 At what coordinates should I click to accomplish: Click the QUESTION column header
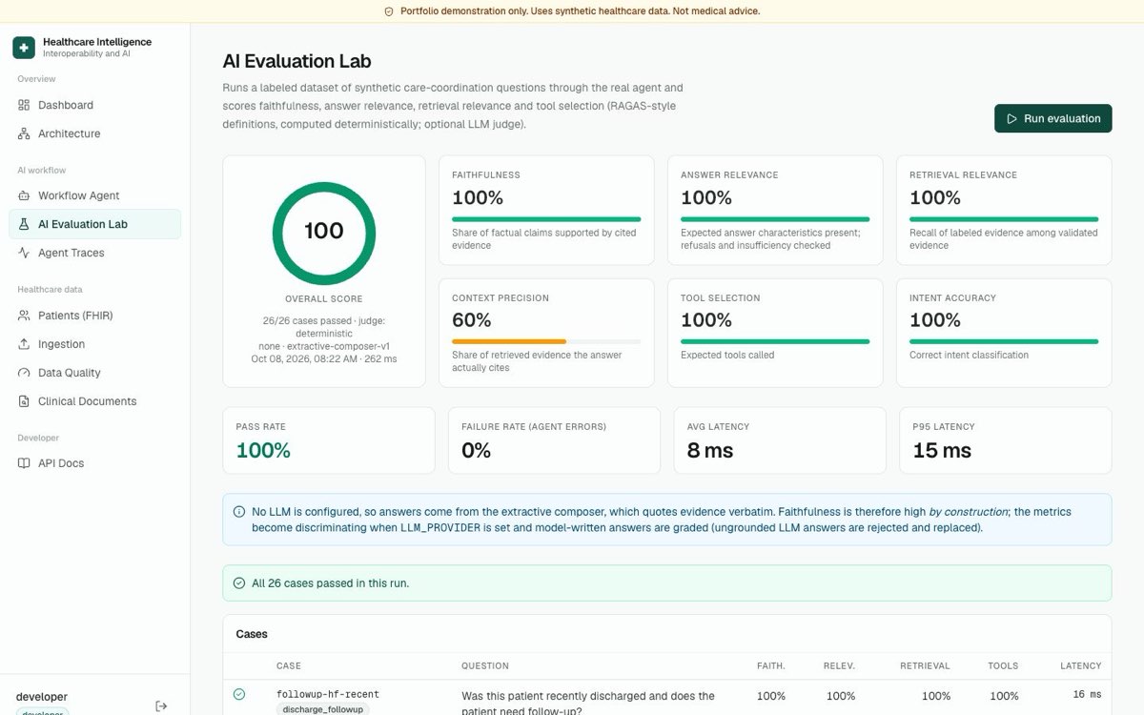pos(485,665)
